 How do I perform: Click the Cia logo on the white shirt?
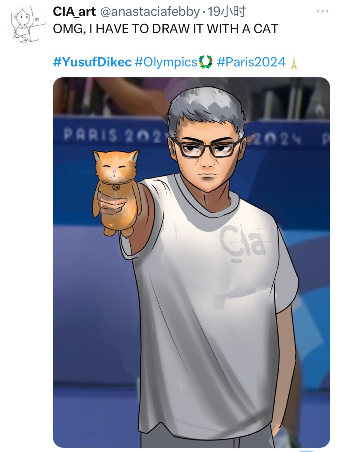coord(243,243)
